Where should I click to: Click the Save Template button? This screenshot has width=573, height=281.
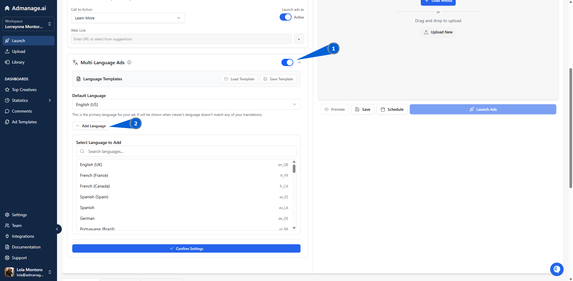(278, 79)
